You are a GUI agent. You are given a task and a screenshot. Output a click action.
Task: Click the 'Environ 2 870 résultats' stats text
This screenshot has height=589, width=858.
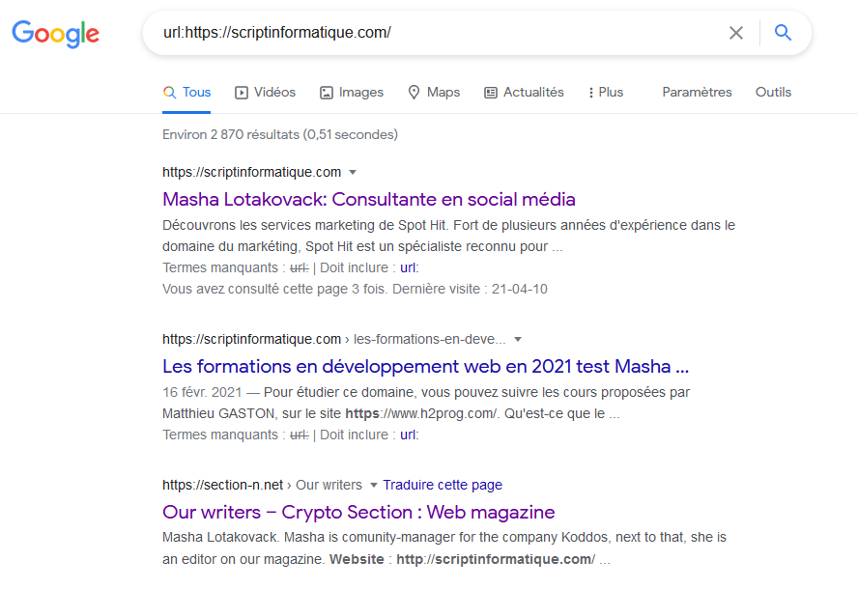click(279, 134)
